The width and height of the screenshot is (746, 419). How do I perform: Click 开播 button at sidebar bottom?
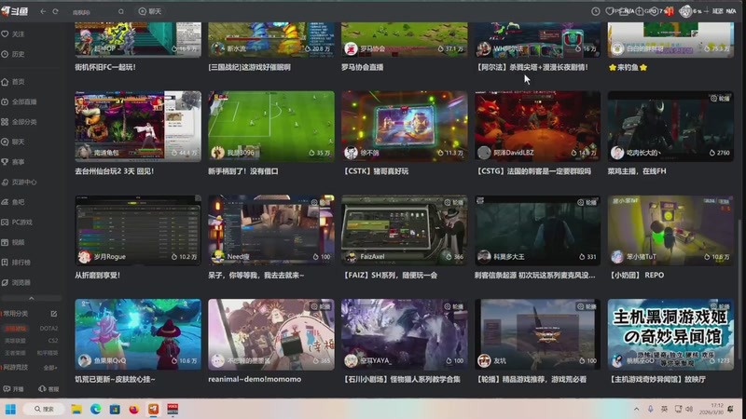coord(13,388)
